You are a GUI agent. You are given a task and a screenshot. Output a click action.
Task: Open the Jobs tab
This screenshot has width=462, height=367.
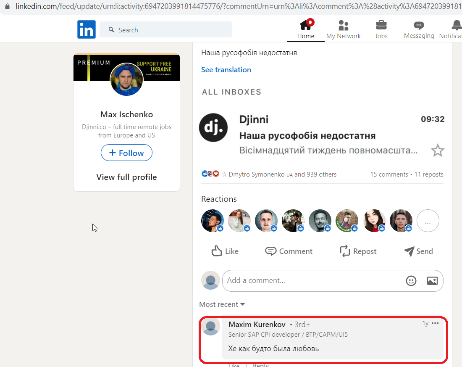coord(381,29)
